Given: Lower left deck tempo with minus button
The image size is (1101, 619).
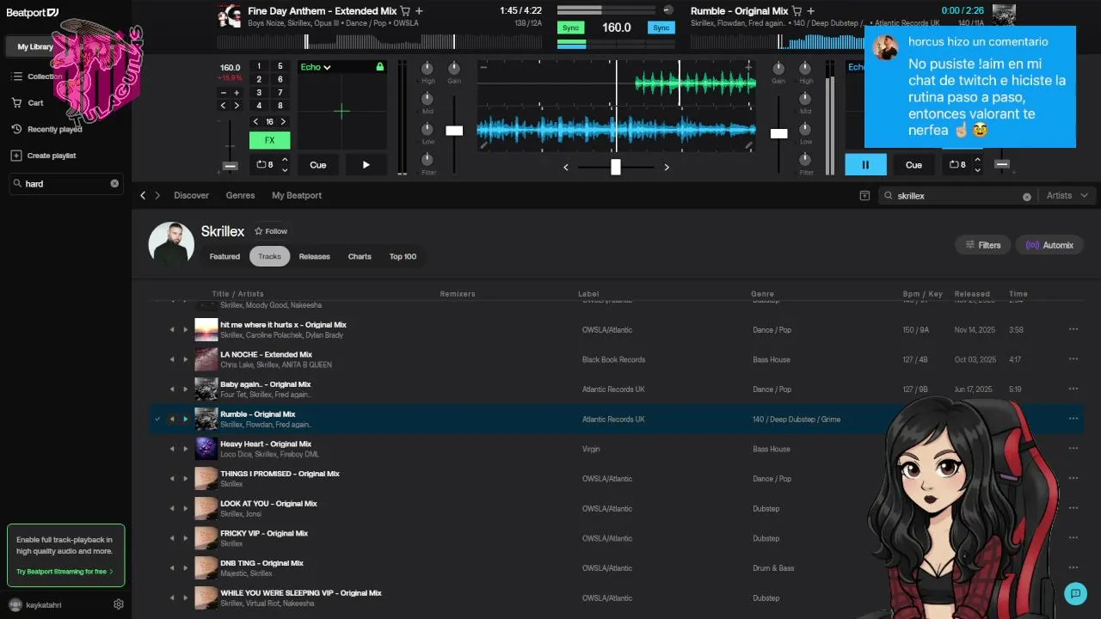Looking at the screenshot, I should coord(224,93).
